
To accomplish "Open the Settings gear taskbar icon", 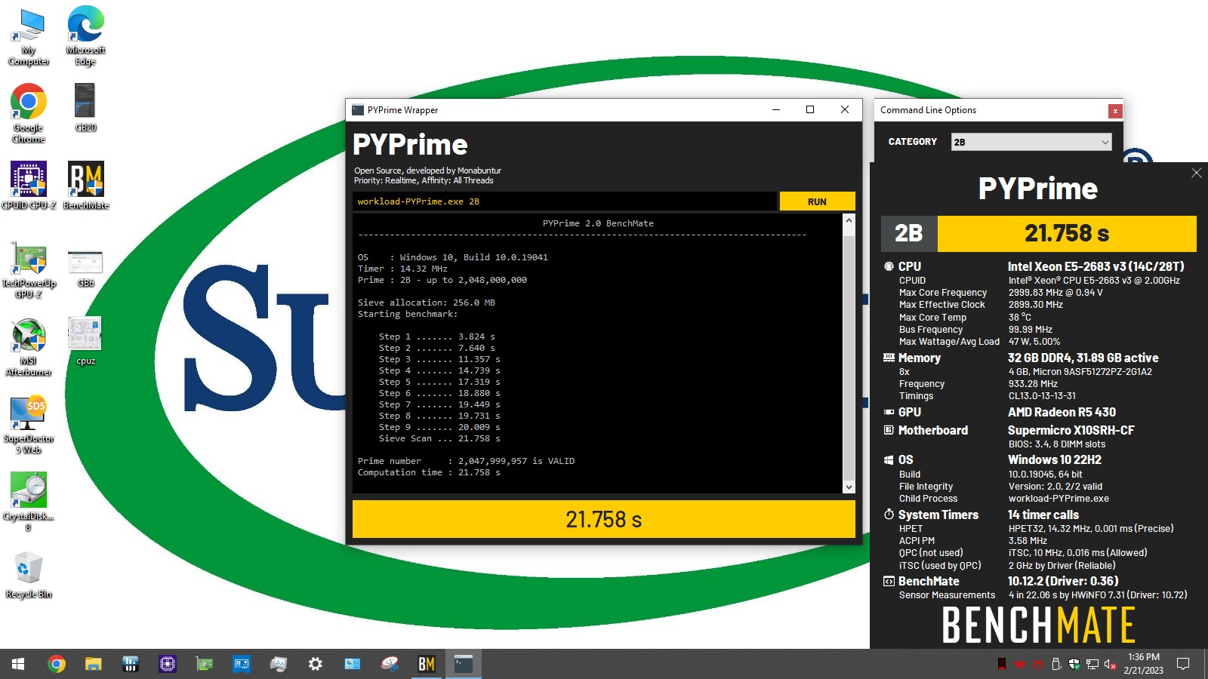I will pyautogui.click(x=315, y=664).
